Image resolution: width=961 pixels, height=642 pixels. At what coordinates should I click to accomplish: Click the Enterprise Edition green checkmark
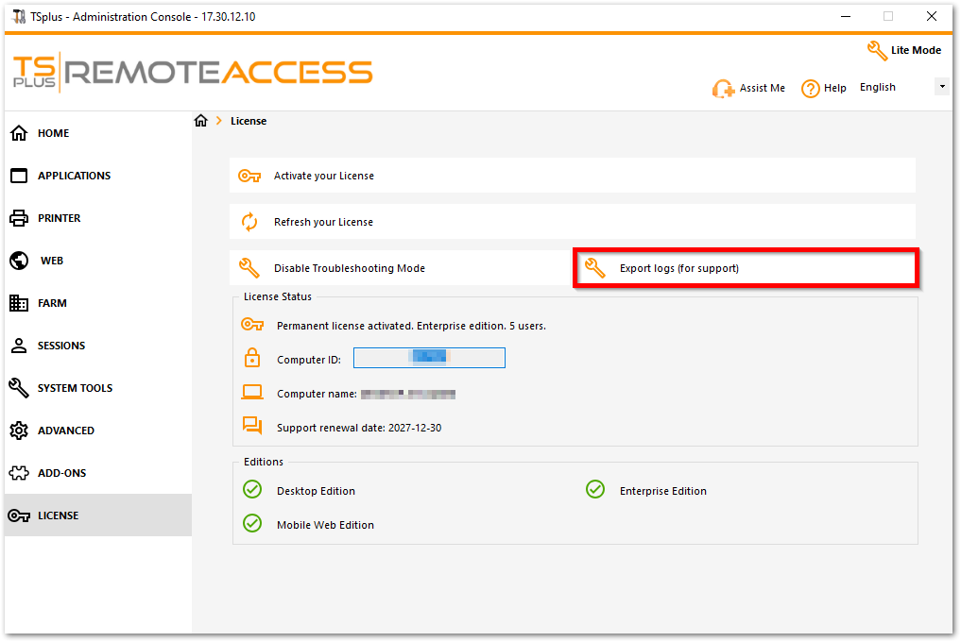point(595,489)
